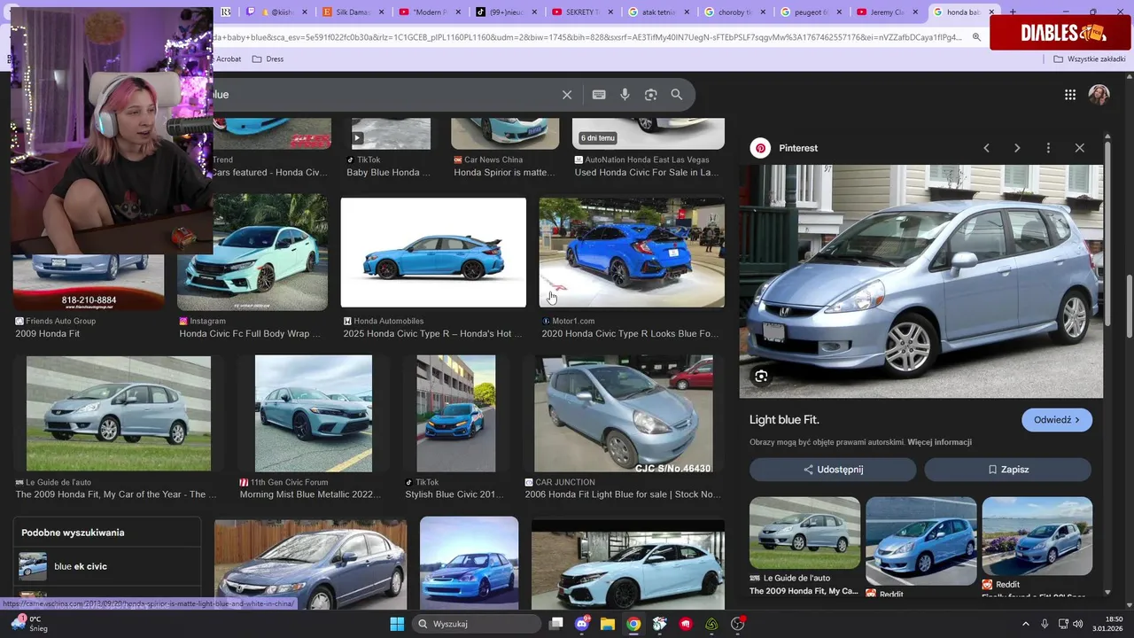
Task: Show next image in the preview panel
Action: (x=1017, y=148)
